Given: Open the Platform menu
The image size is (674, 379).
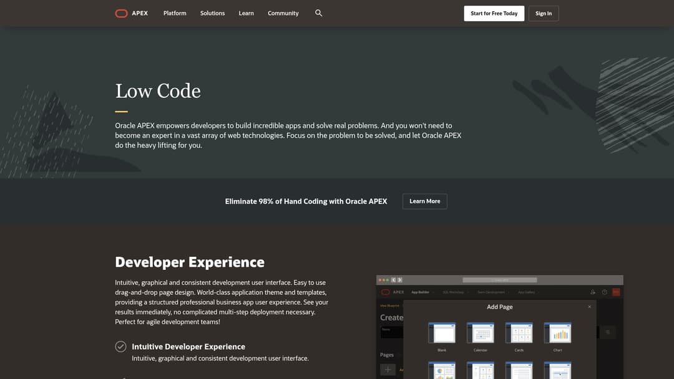Looking at the screenshot, I should click(x=175, y=13).
